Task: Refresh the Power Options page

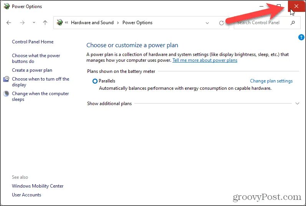Action: [221, 23]
